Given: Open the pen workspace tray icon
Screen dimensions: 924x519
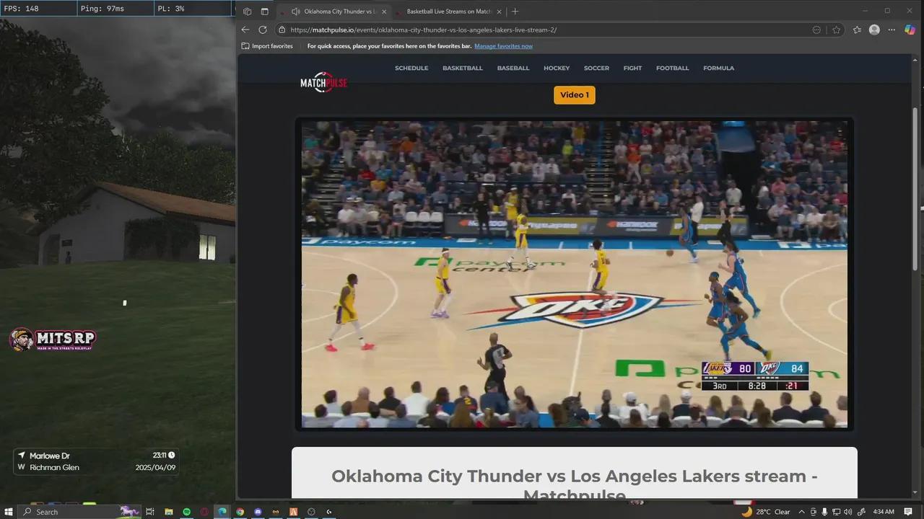Looking at the screenshot, I should coord(861,512).
